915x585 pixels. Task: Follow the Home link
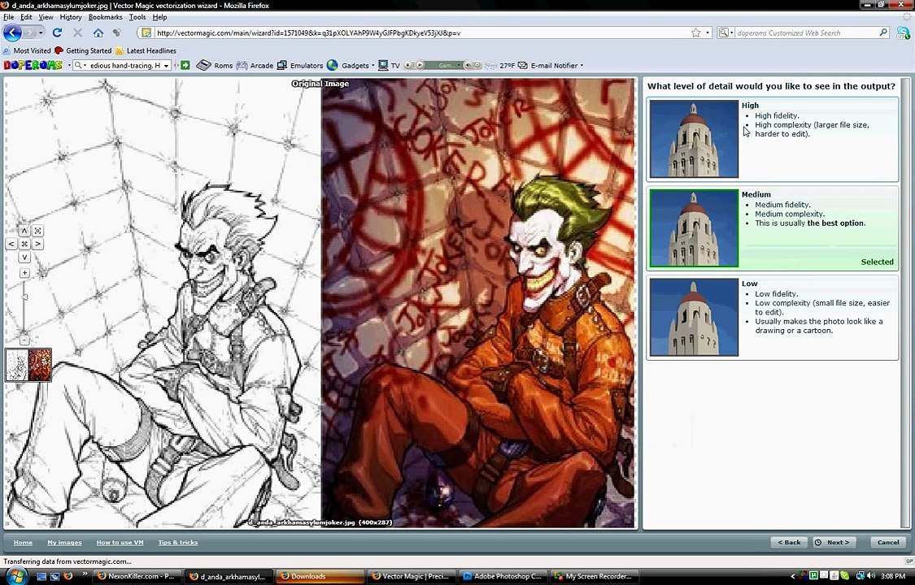click(23, 543)
